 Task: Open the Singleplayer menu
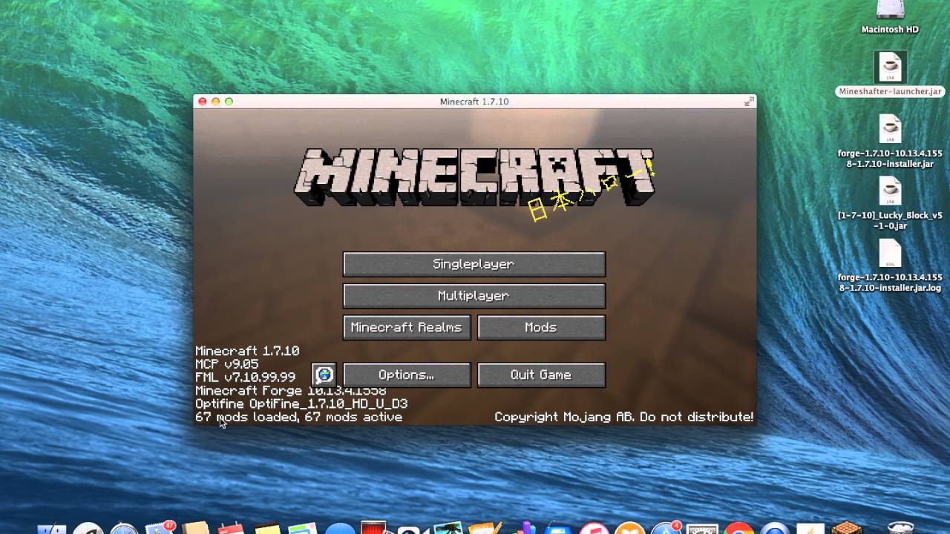click(x=474, y=264)
